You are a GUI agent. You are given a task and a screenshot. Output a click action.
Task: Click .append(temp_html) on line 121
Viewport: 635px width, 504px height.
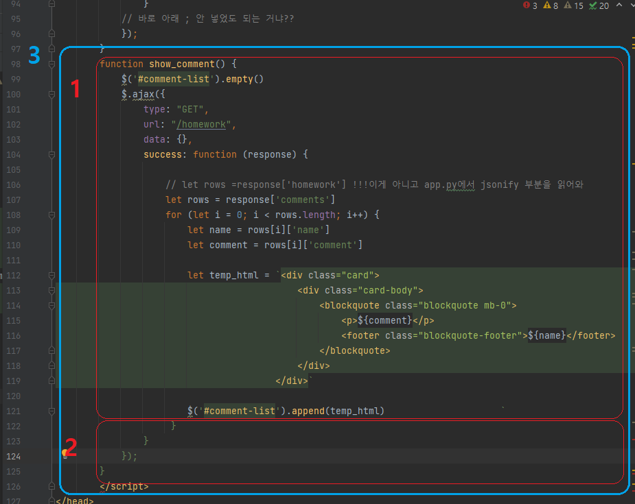[x=335, y=411]
